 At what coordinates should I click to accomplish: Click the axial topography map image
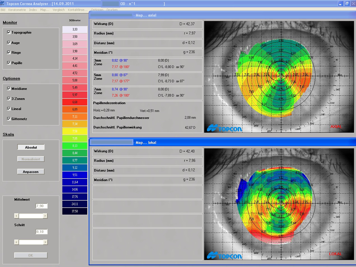coord(279,77)
